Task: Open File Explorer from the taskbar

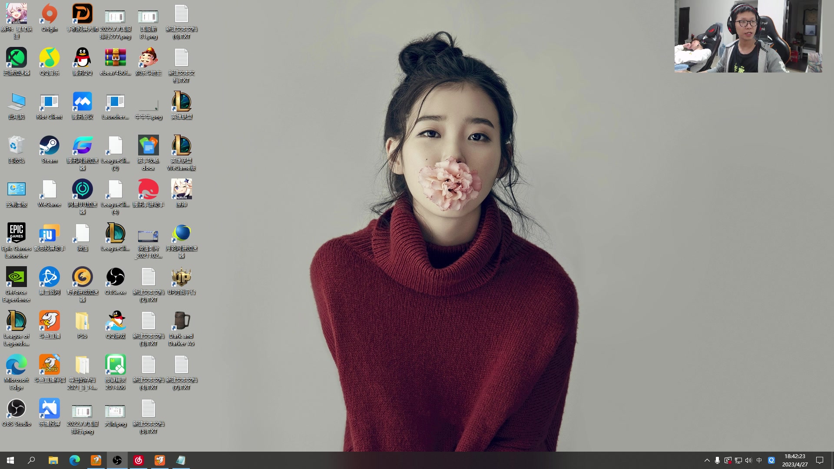Action: (53, 460)
